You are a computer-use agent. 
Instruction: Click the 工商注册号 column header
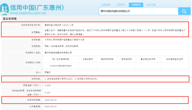point(88,59)
